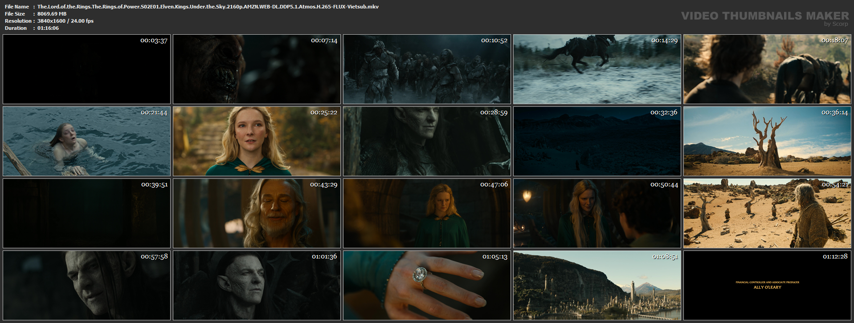Select the orc face thumbnail at 00:07:14

click(x=257, y=69)
